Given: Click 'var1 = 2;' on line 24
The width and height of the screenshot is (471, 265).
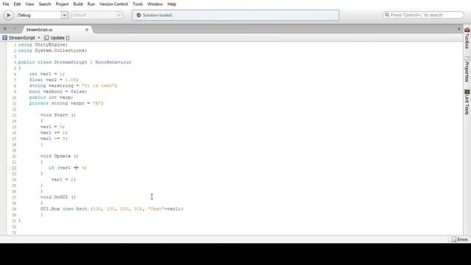Looking at the screenshot, I should point(64,180).
